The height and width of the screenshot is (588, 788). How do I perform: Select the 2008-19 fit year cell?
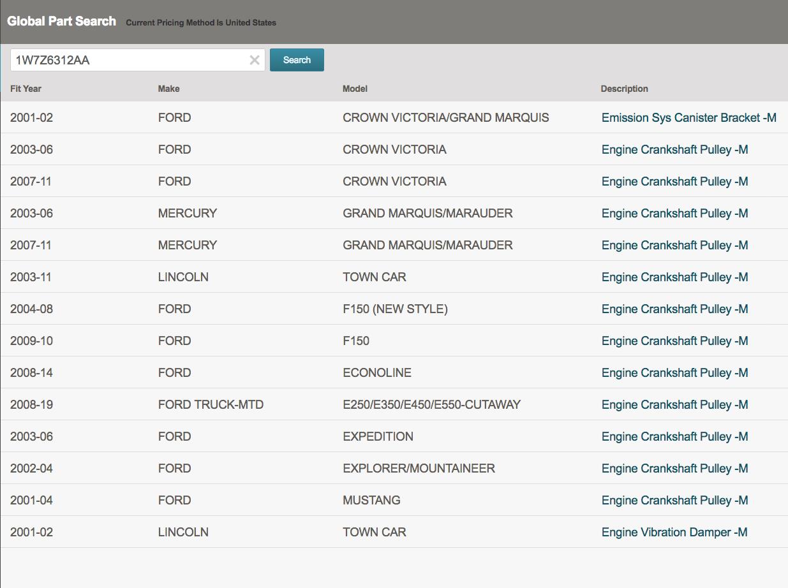(x=31, y=404)
